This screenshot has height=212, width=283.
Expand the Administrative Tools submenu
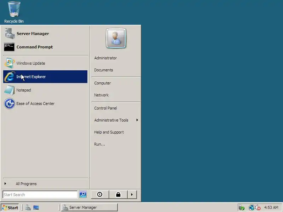click(x=116, y=120)
